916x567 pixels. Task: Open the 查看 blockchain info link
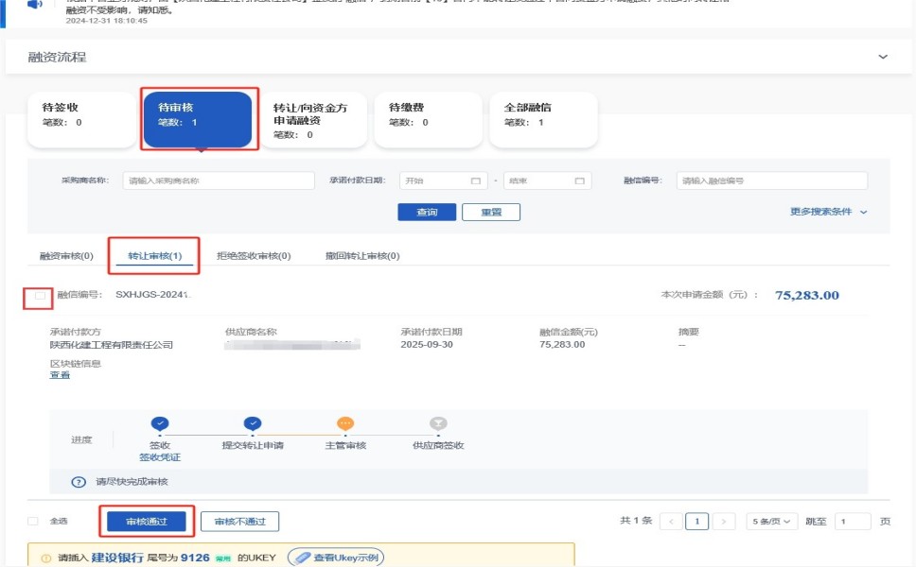(60, 375)
